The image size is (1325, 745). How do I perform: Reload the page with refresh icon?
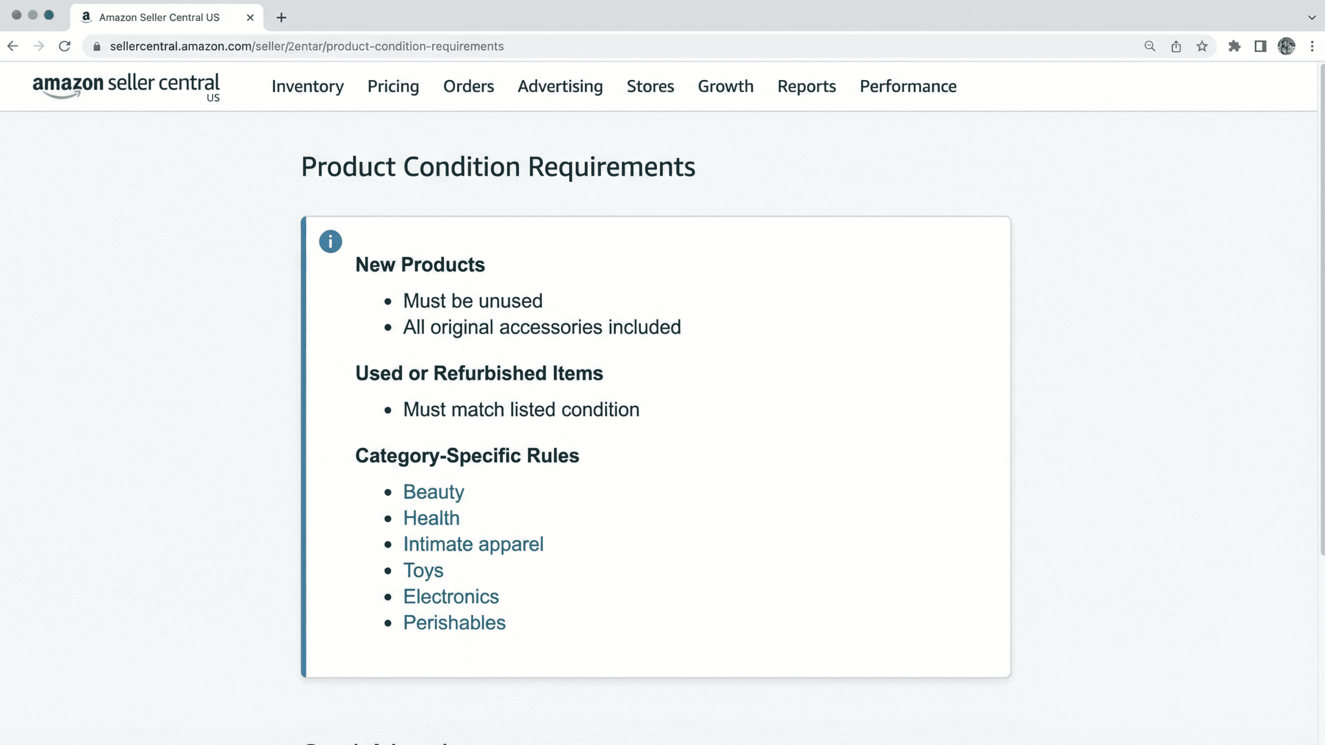coord(64,46)
